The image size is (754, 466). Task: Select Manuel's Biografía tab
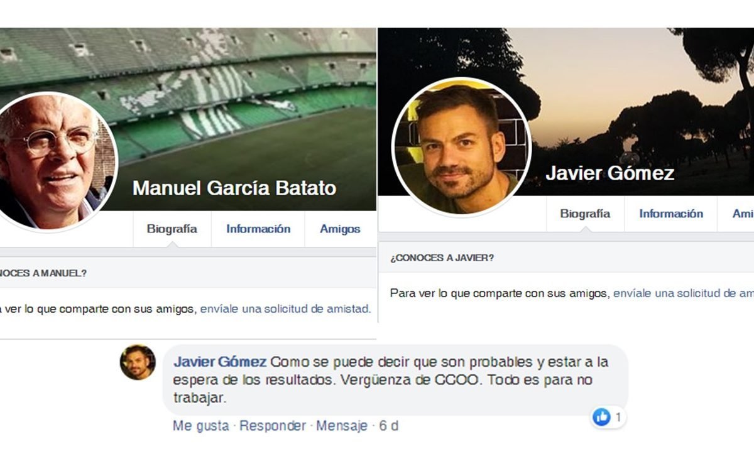(x=172, y=229)
